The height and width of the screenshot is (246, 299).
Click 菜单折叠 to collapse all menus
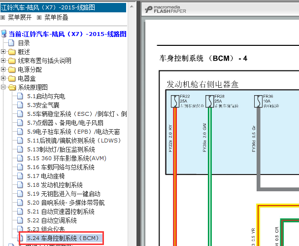pos(56,18)
